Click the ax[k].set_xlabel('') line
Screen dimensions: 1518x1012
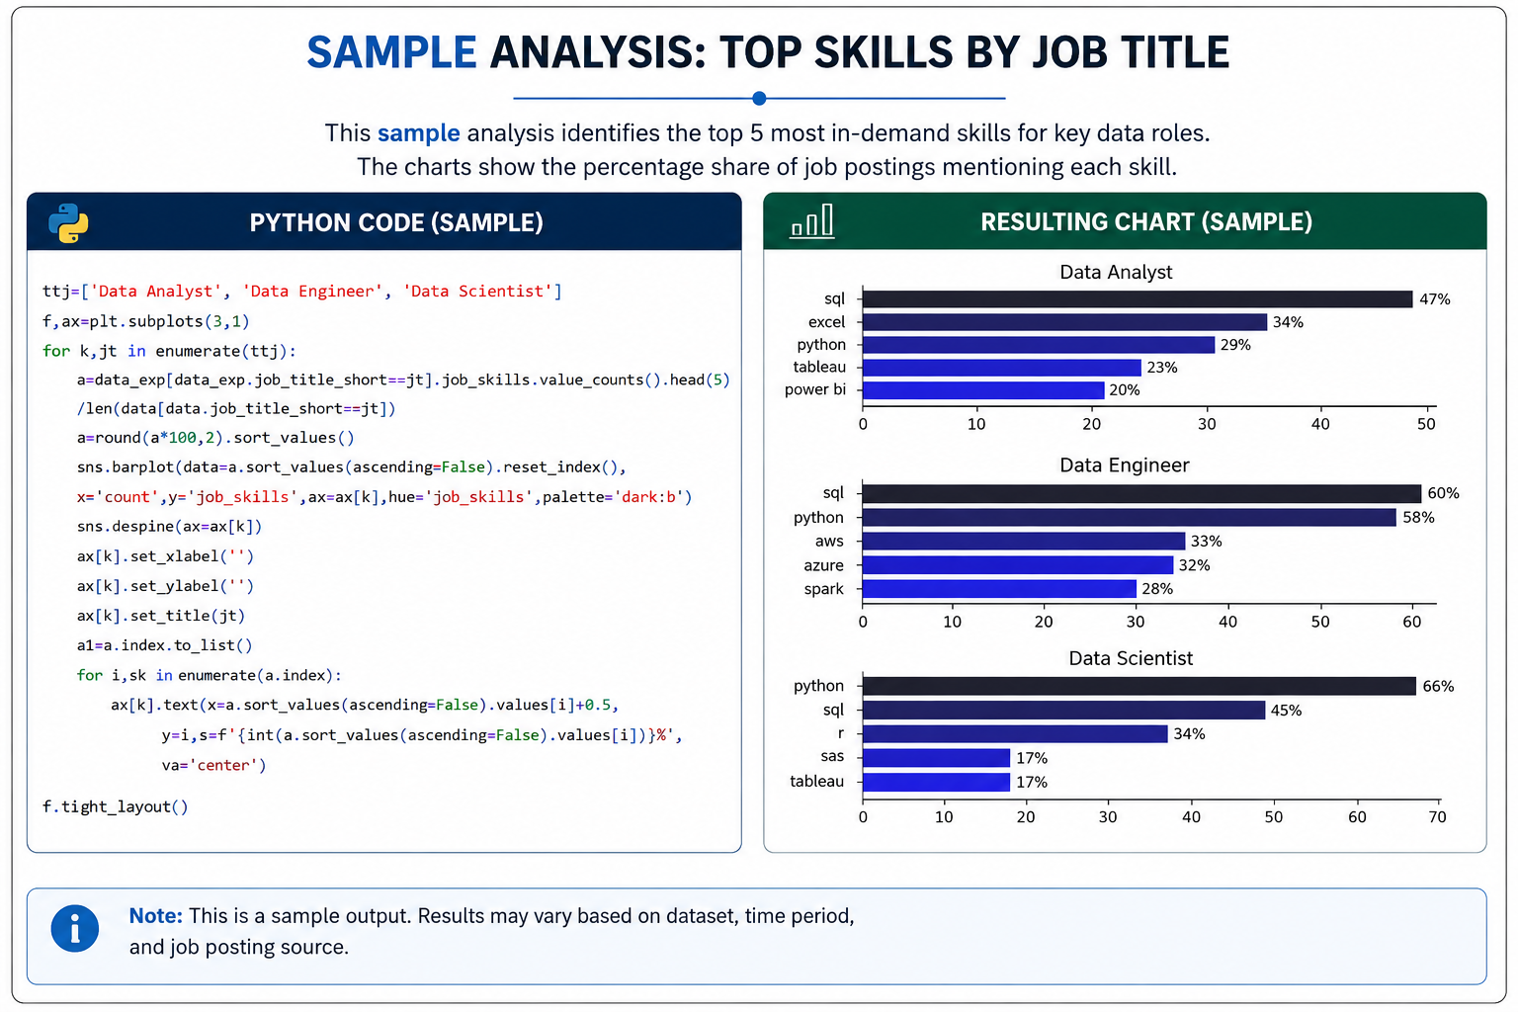[x=165, y=555]
